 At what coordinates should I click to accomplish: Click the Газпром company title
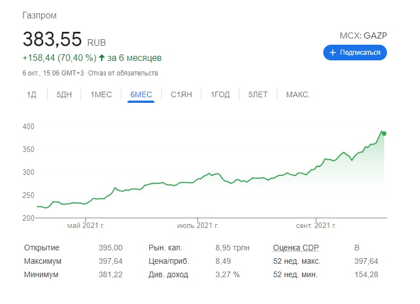coord(39,15)
